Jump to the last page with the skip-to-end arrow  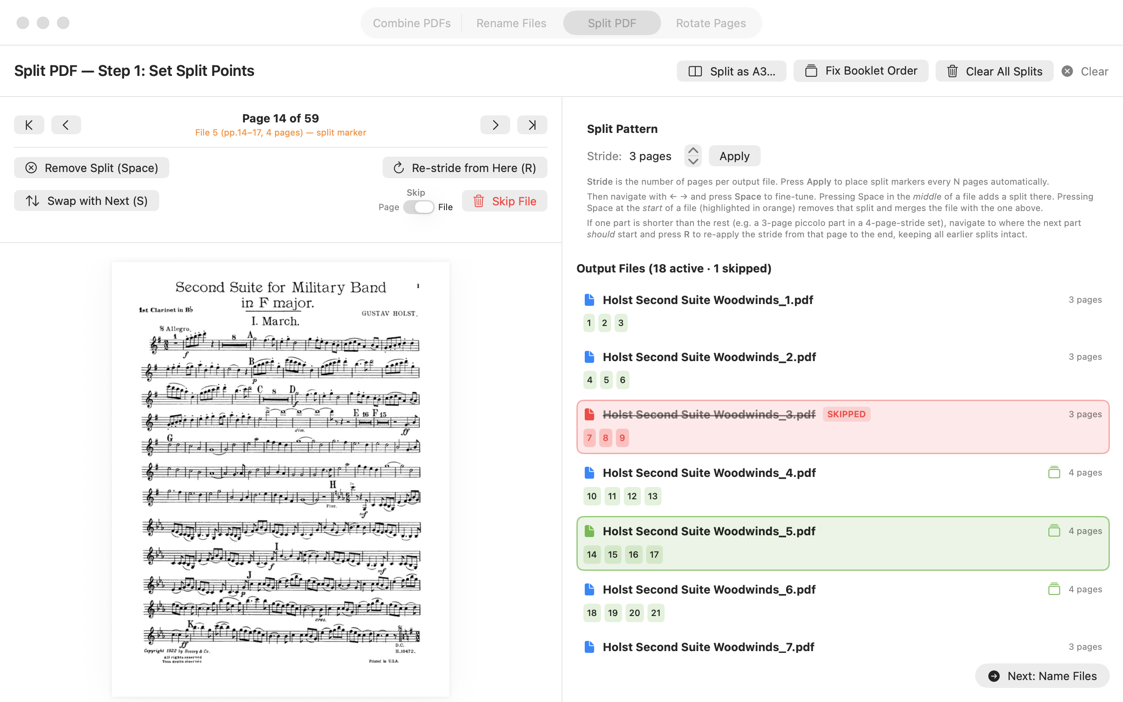[532, 125]
